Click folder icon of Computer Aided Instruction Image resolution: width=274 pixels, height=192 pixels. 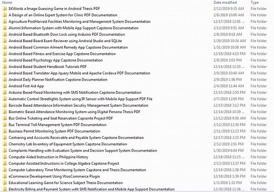pyautogui.click(x=5, y=157)
